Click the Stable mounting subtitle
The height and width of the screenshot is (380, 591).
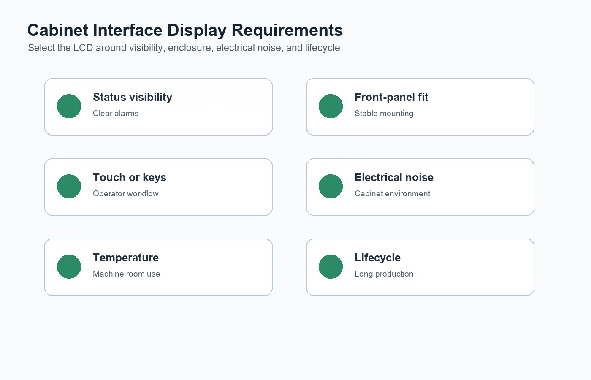tap(384, 113)
